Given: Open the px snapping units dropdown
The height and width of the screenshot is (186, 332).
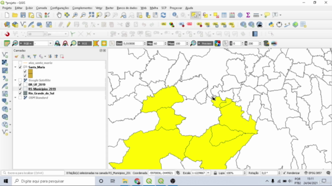Looking at the screenshot, I should 58,34.
